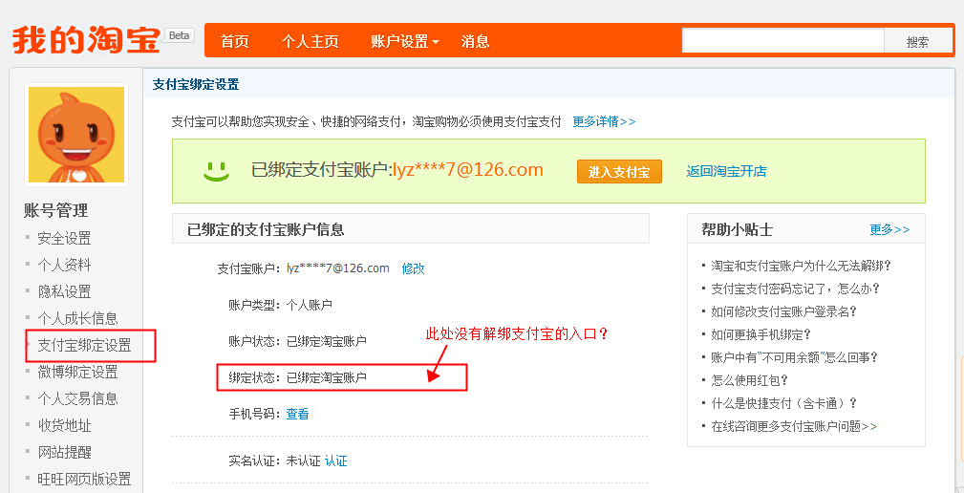The image size is (964, 493).
Task: Open the 返回淘宝开店 link
Action: [726, 172]
